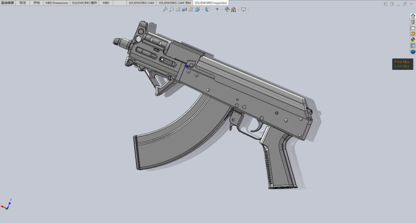
Task: Open the View Settings monitor icon
Action: (243, 9)
